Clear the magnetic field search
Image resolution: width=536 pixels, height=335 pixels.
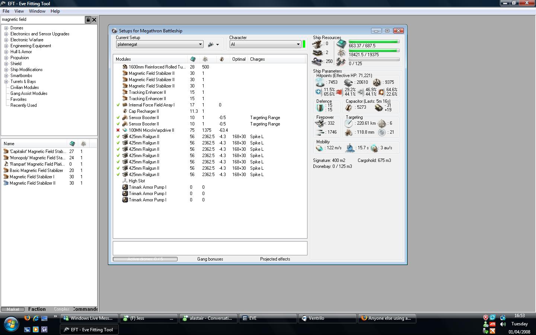pyautogui.click(x=94, y=20)
